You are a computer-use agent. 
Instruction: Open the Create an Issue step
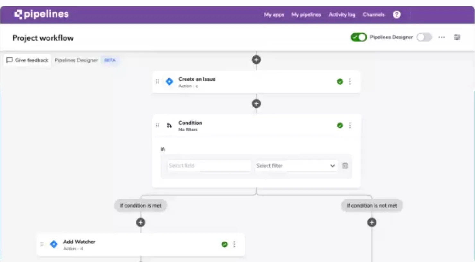[x=256, y=82]
